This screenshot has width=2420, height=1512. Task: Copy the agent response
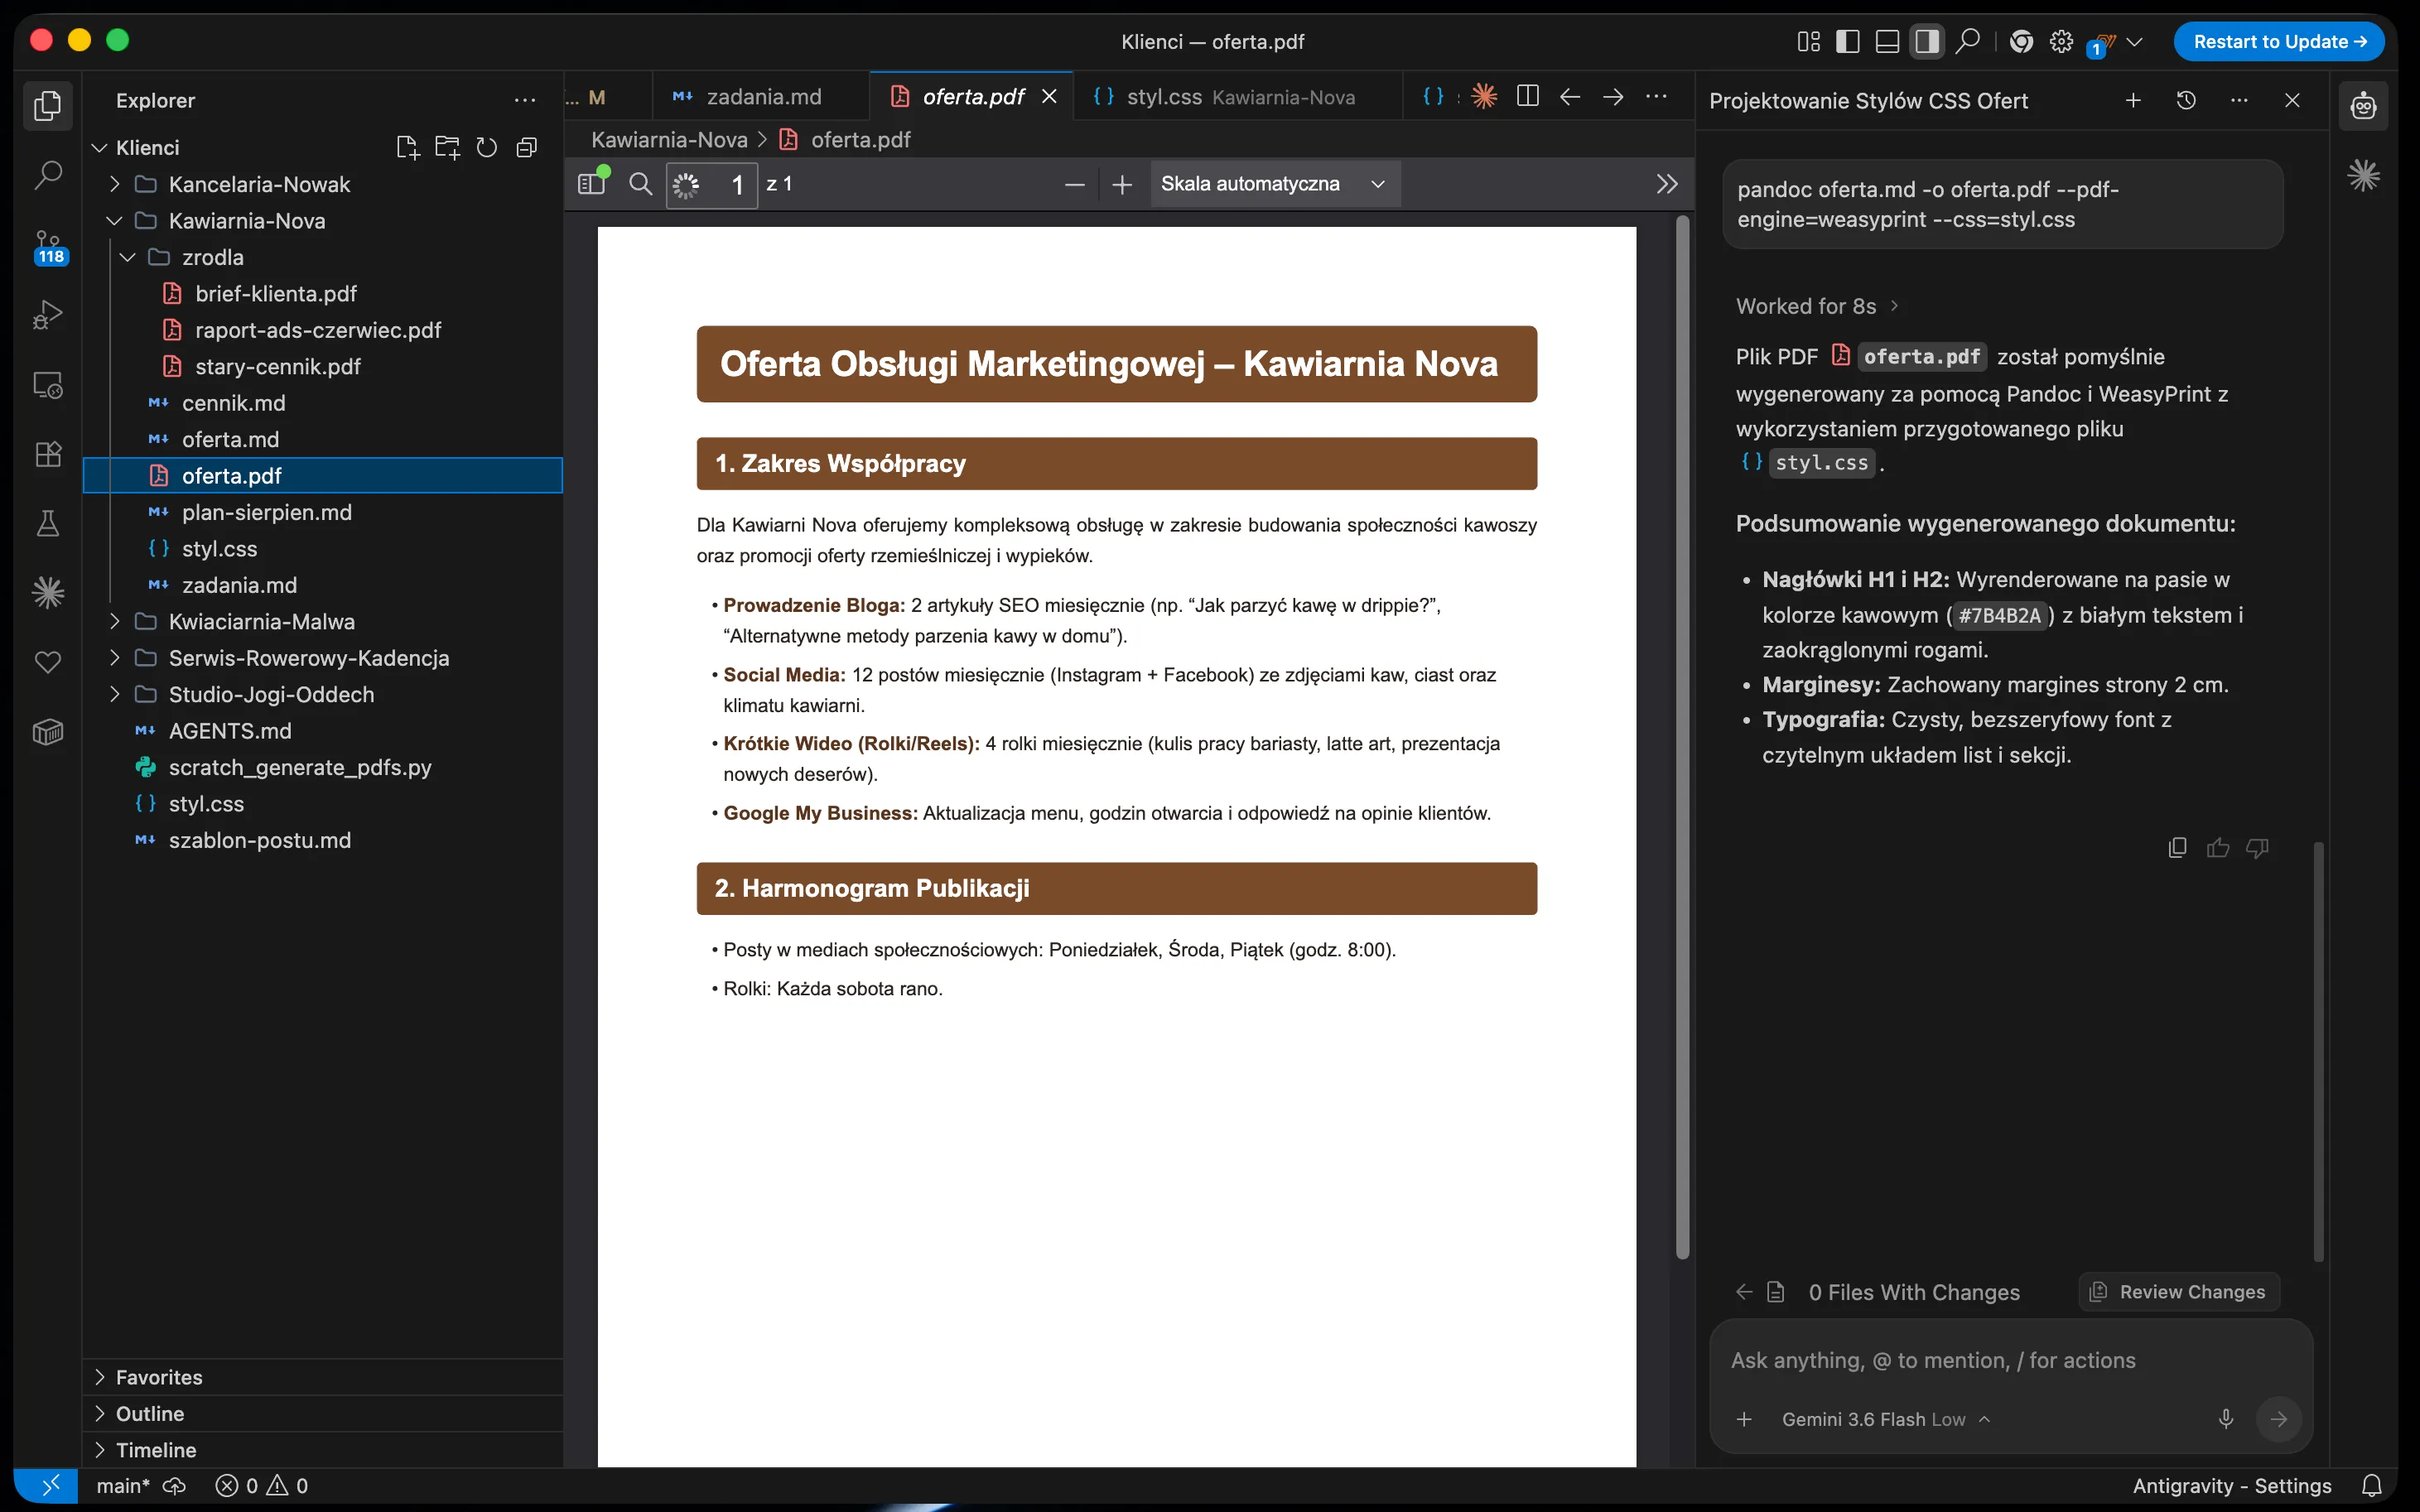(2177, 848)
